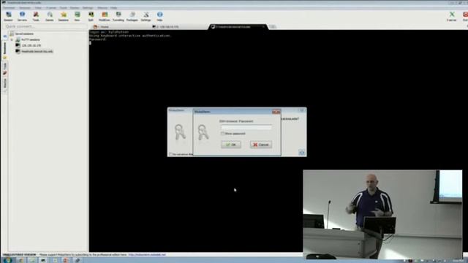Open the View toolbar icon
The height and width of the screenshot is (263, 468).
tap(77, 16)
